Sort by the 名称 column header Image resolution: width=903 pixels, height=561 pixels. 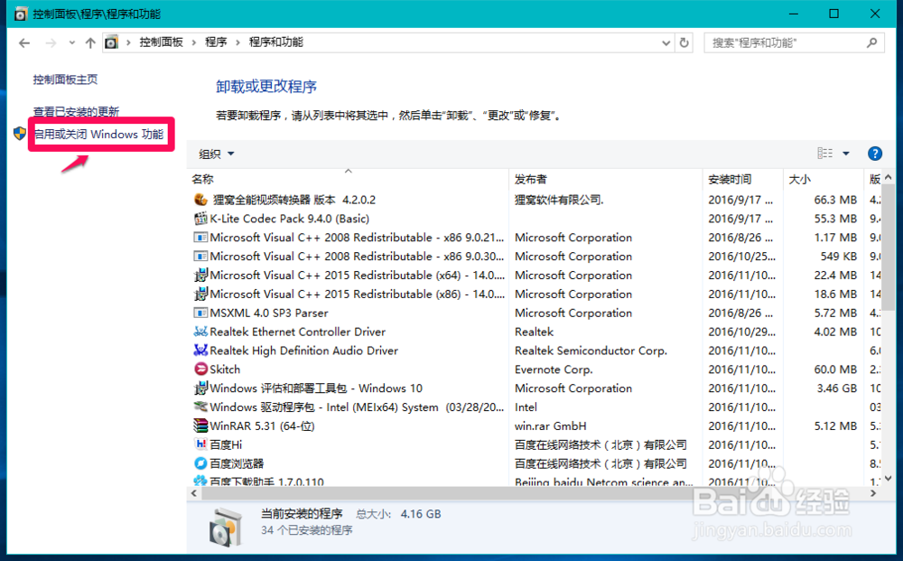tap(202, 180)
